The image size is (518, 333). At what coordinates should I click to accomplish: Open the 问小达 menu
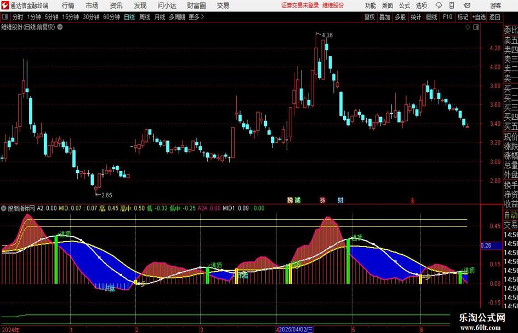tap(167, 5)
